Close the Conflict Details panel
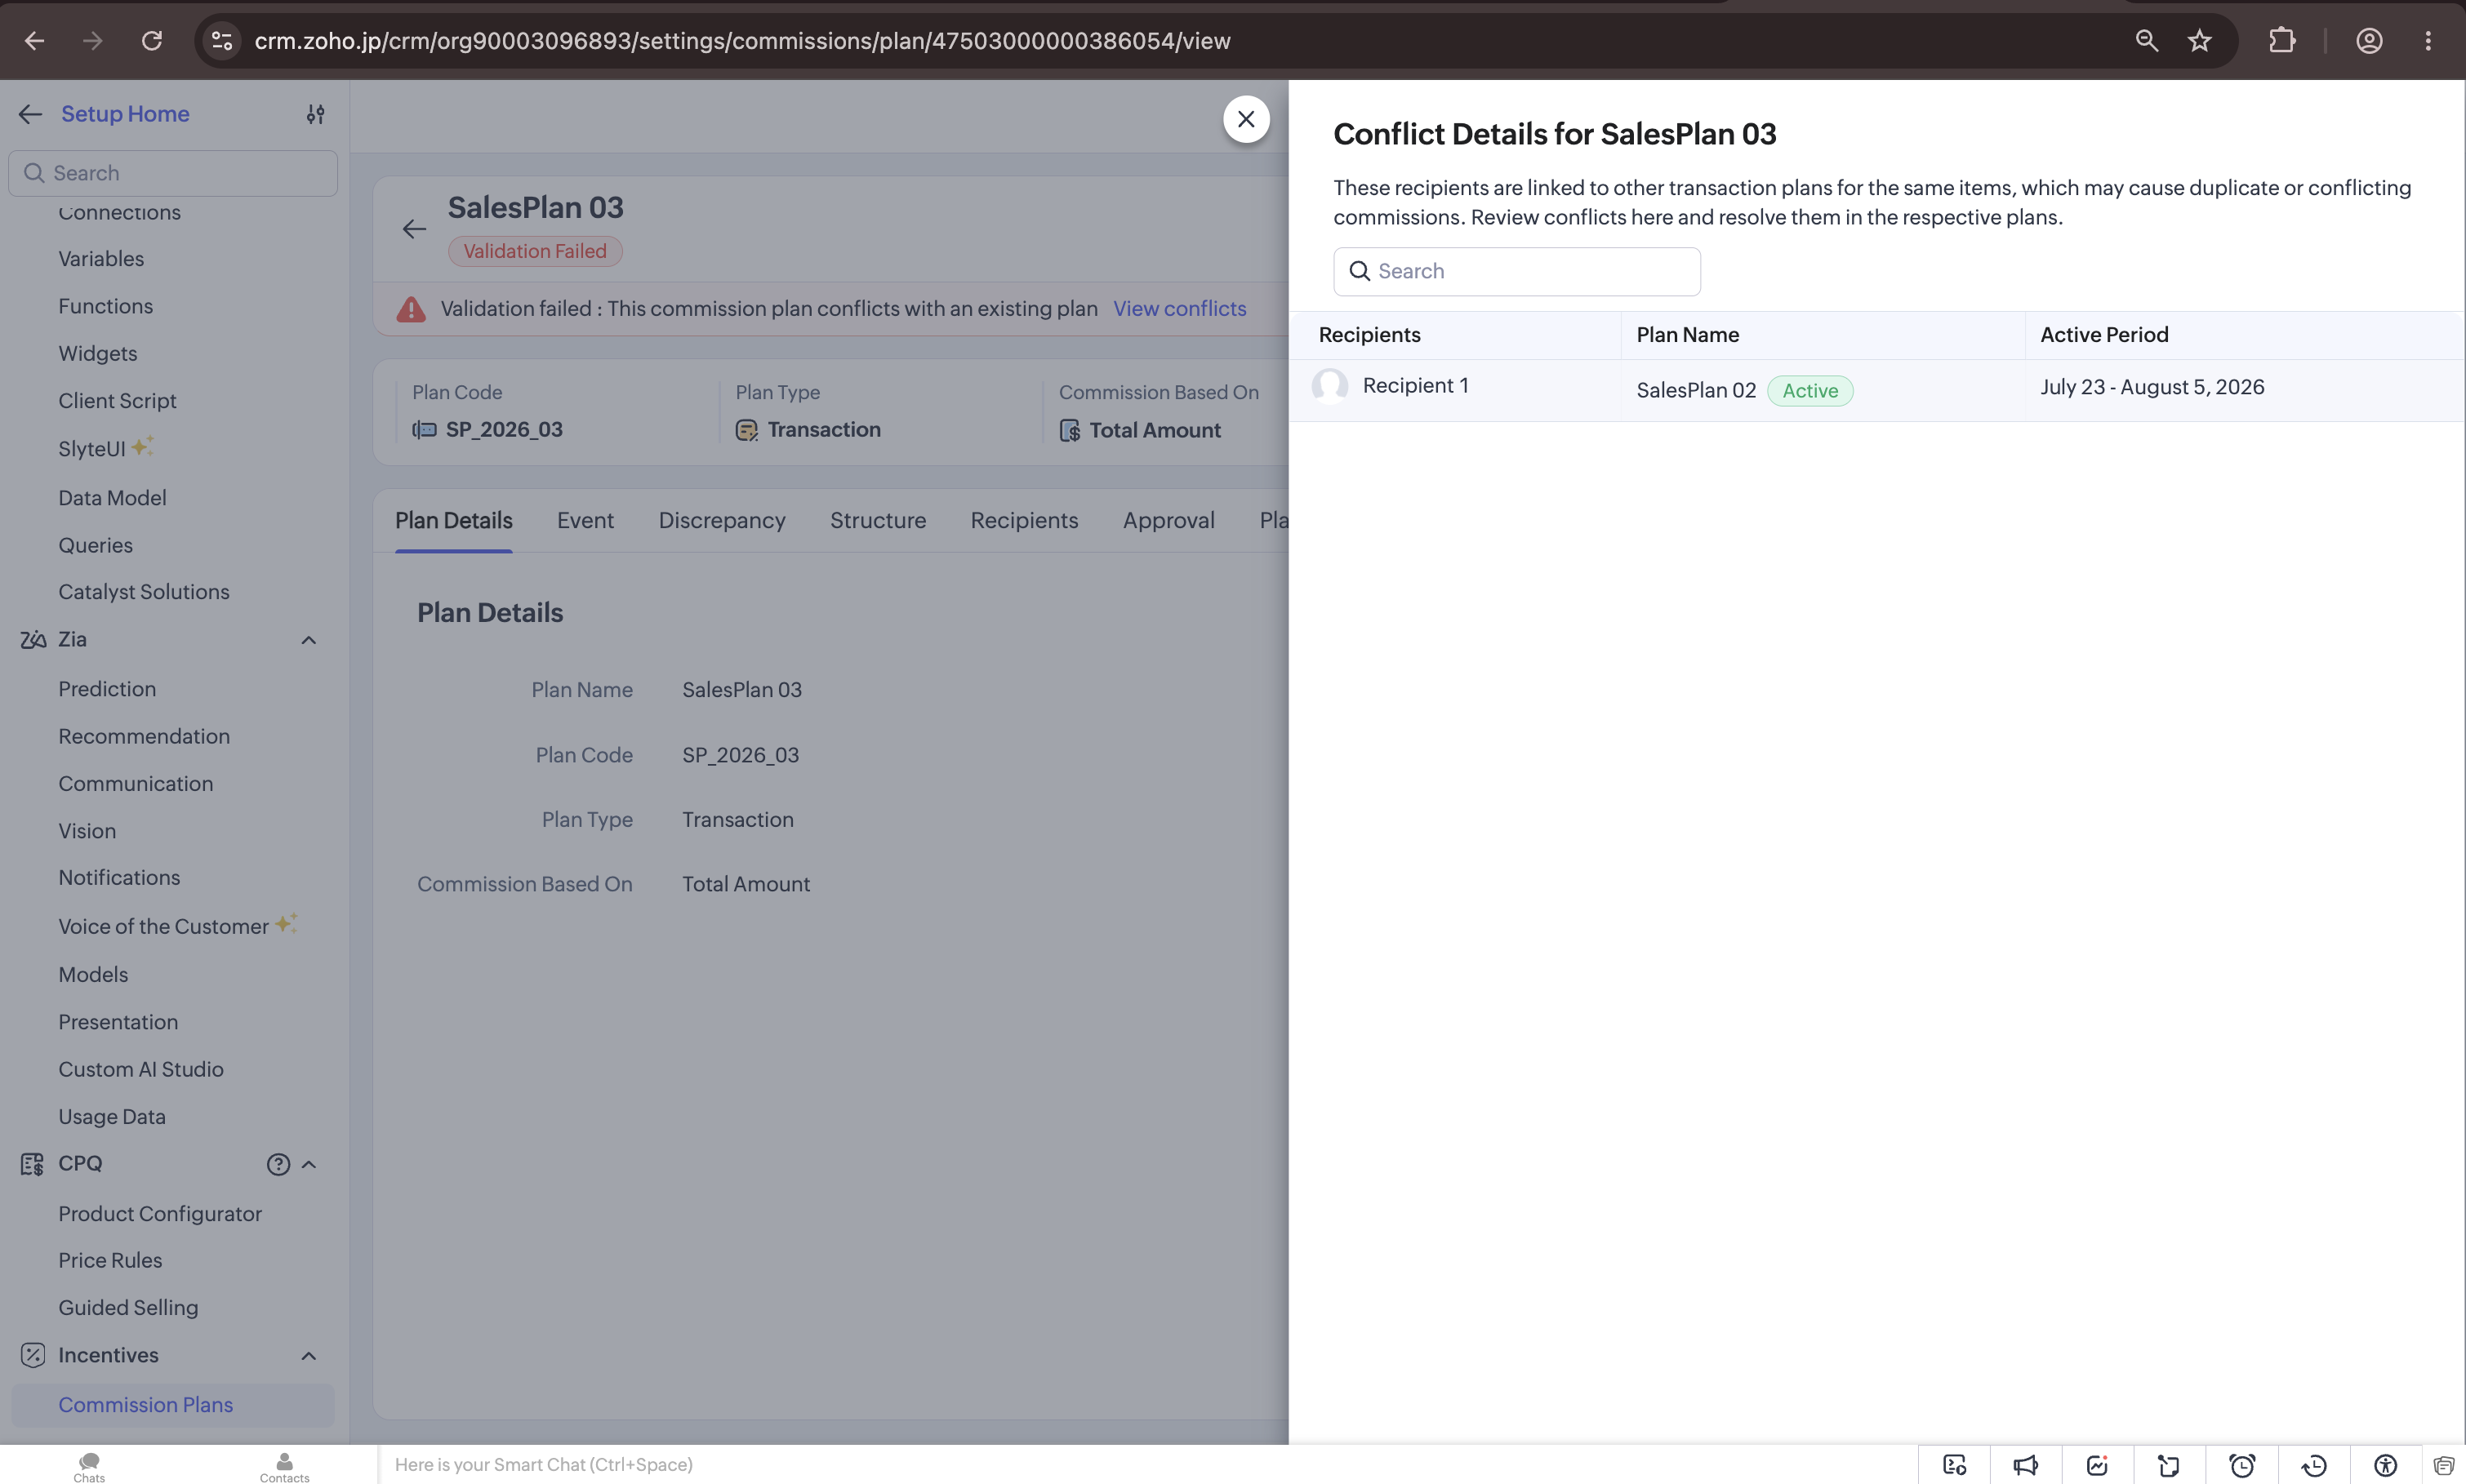The width and height of the screenshot is (2466, 1484). [x=1246, y=119]
